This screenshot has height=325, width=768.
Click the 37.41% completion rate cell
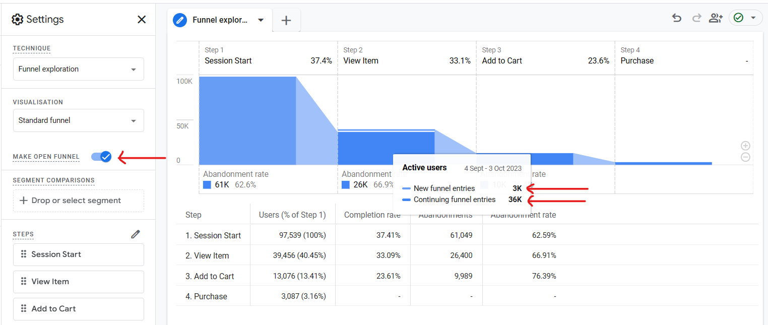388,235
